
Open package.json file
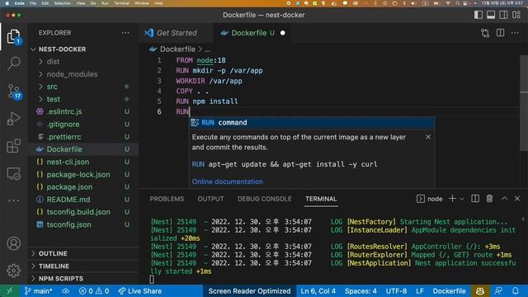tap(83, 187)
